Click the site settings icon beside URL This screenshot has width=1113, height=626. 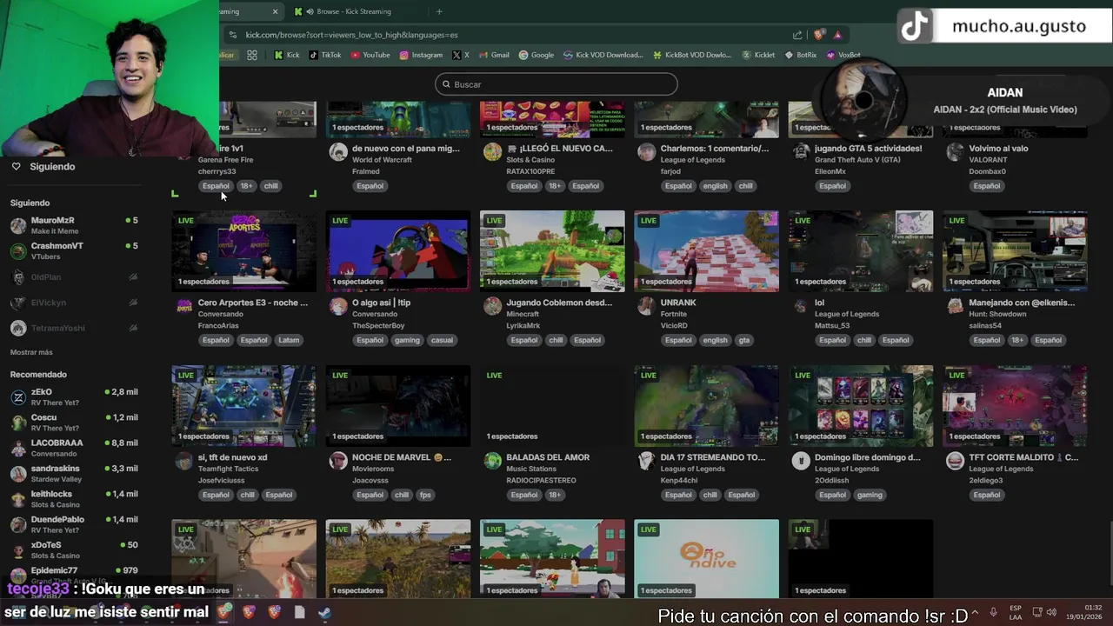tap(232, 35)
